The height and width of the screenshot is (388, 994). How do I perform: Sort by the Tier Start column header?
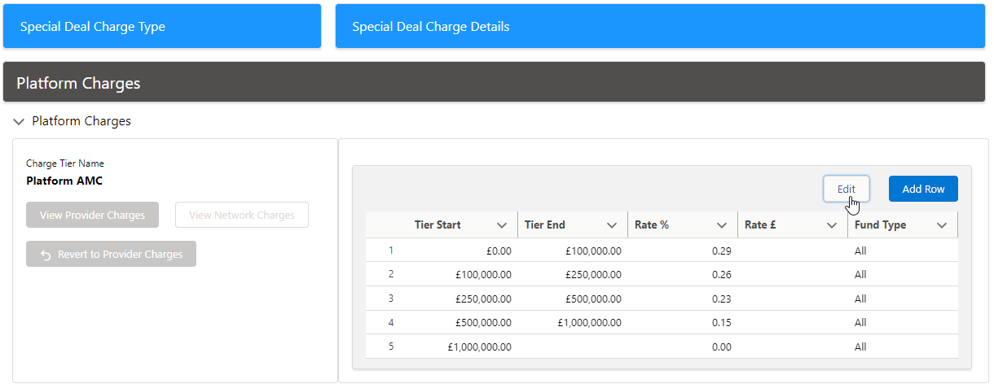(438, 225)
